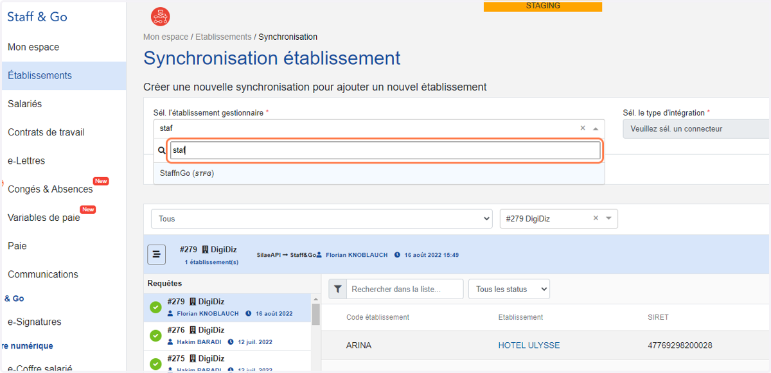Image resolution: width=771 pixels, height=373 pixels.
Task: Click the ARINA code cell
Action: click(359, 345)
